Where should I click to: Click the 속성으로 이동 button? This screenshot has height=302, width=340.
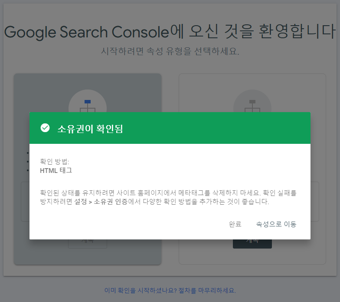click(276, 224)
